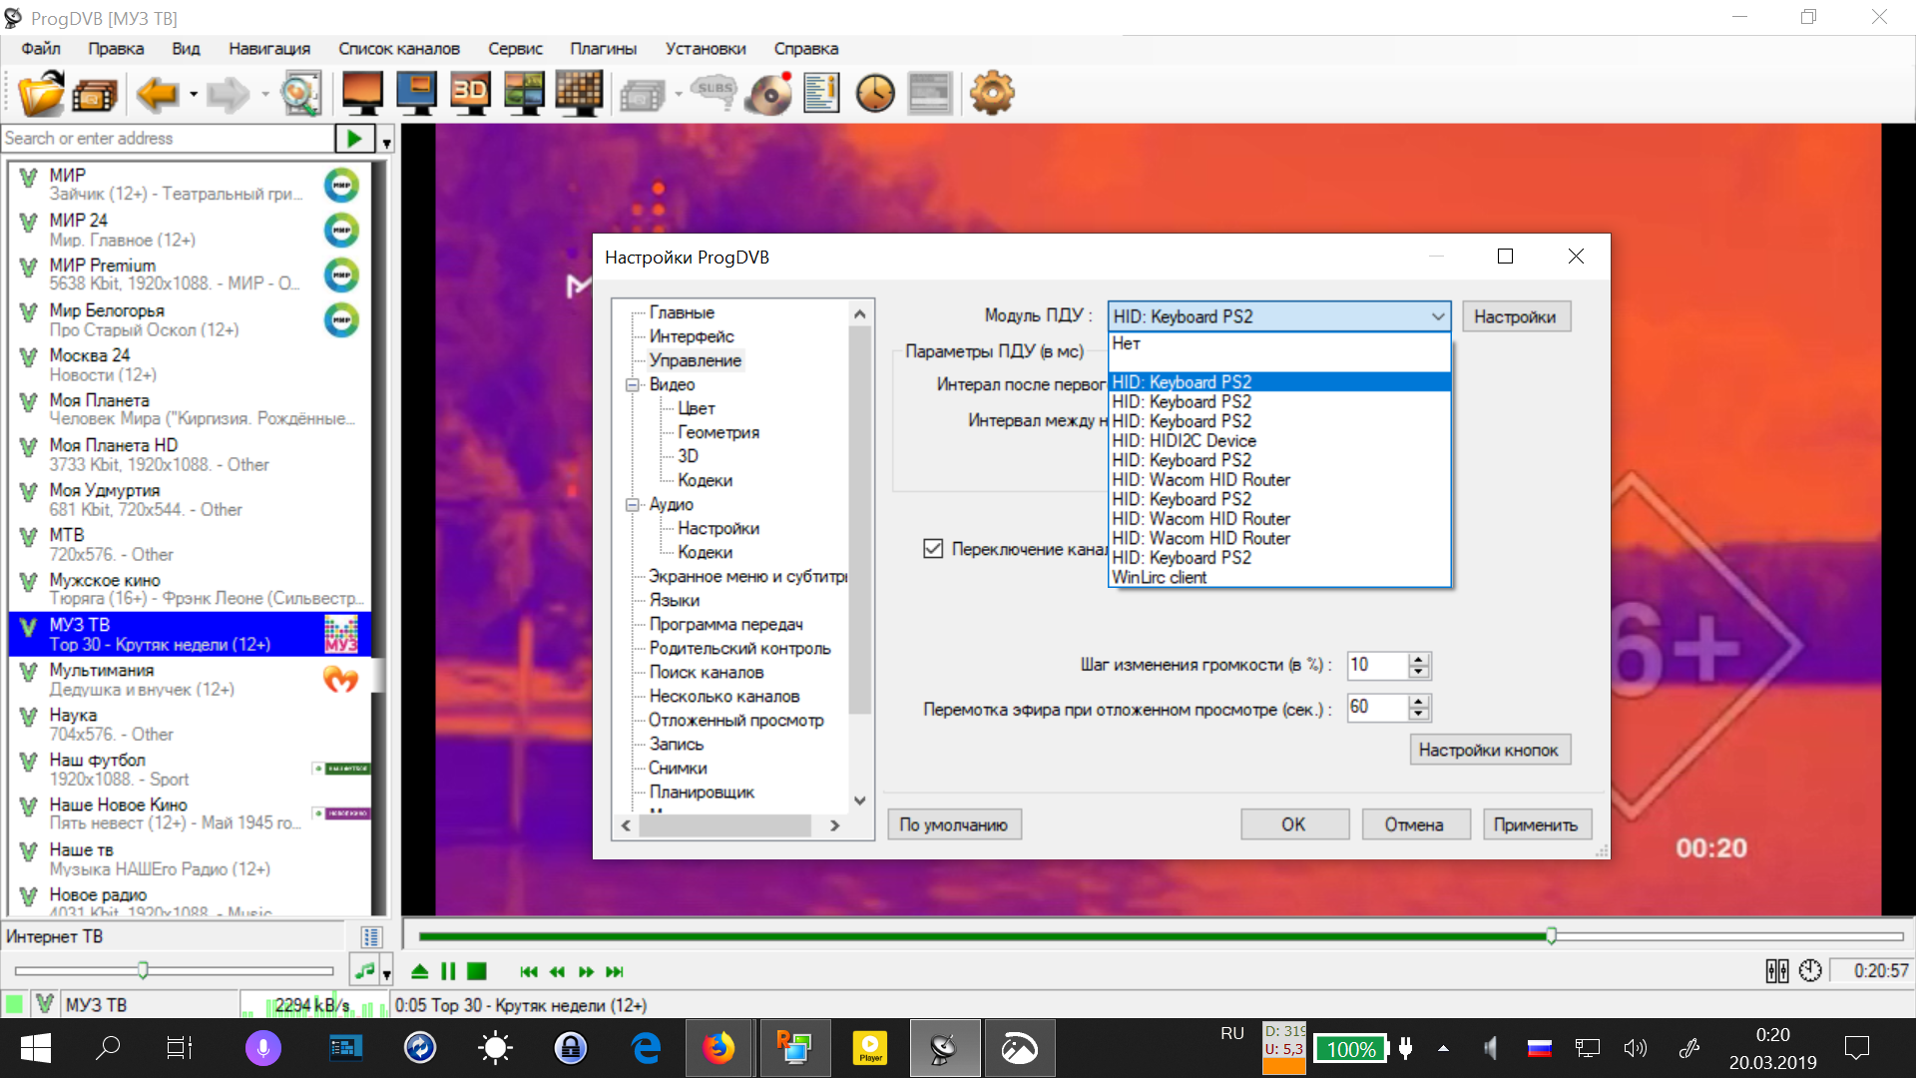Viewport: 1916px width, 1078px height.
Task: Click По умолчанию button
Action: (953, 824)
